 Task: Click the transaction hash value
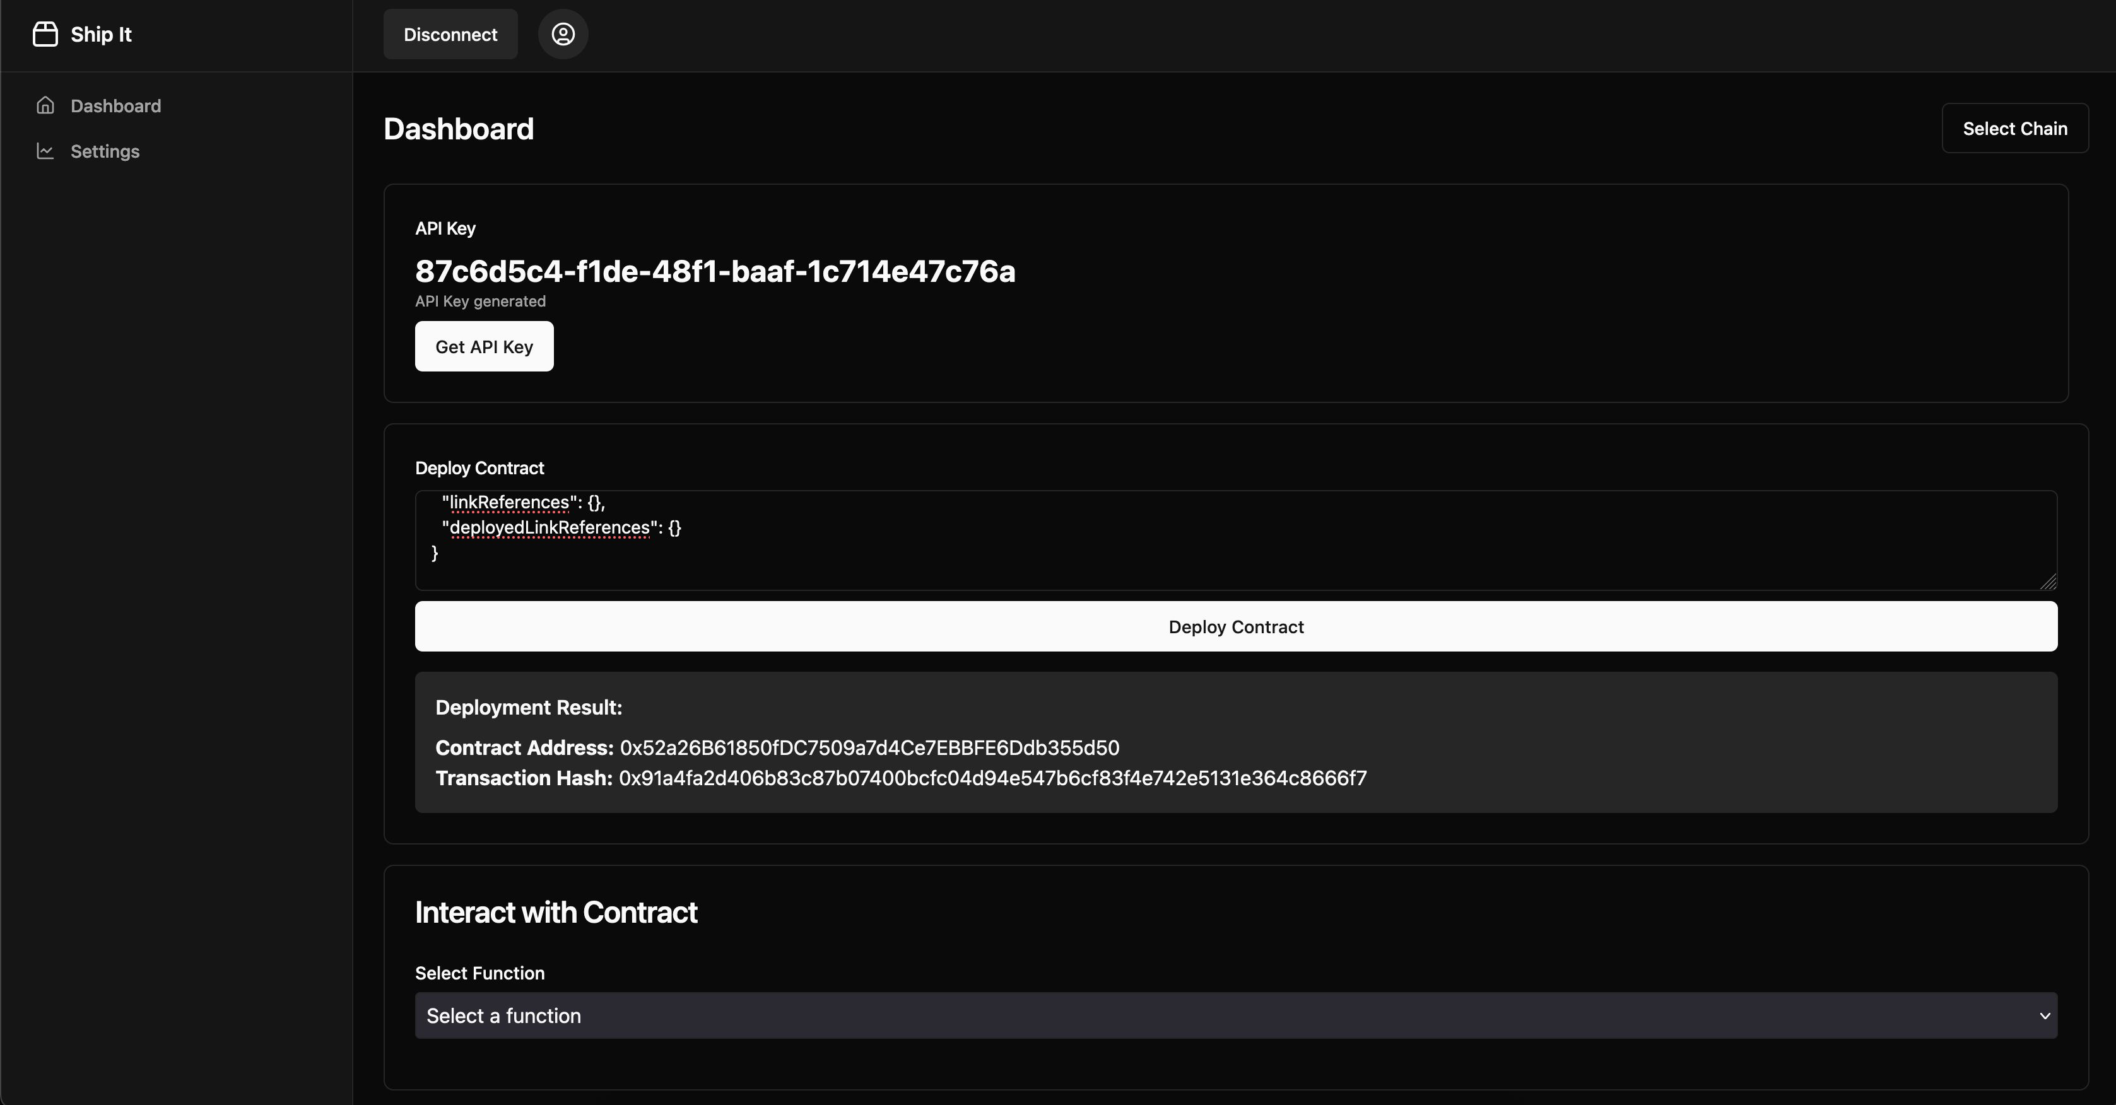[x=992, y=778]
